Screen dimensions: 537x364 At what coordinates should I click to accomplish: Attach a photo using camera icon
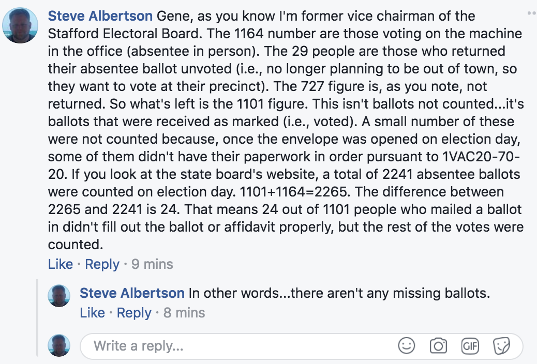coord(438,346)
